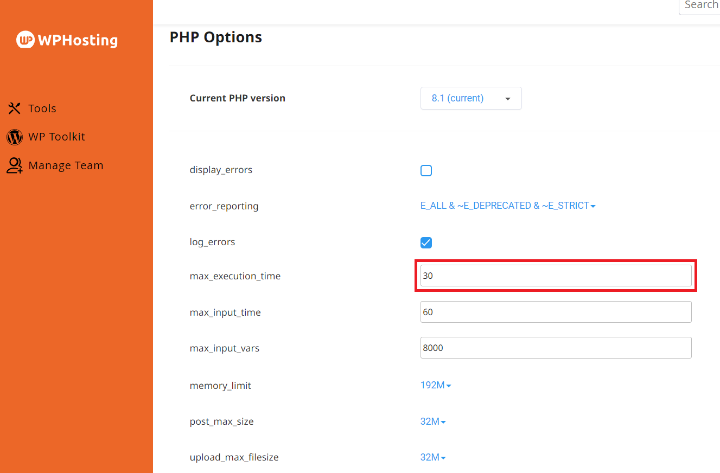
Task: Expand the error_reporting dropdown
Action: (508, 206)
